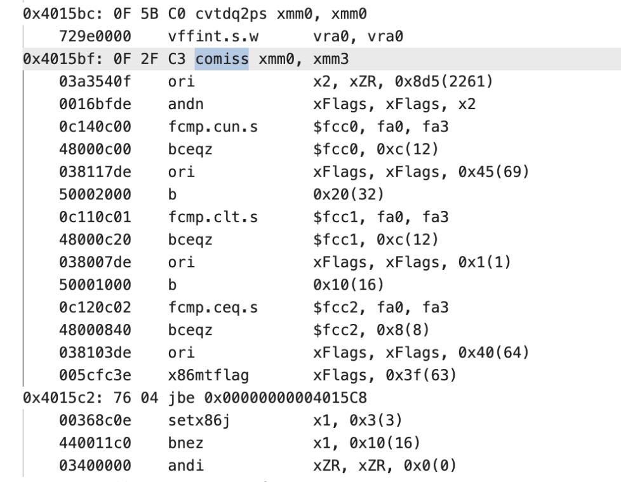The width and height of the screenshot is (621, 482).
Task: Click the andn xFlags instruction row
Action: point(267,104)
